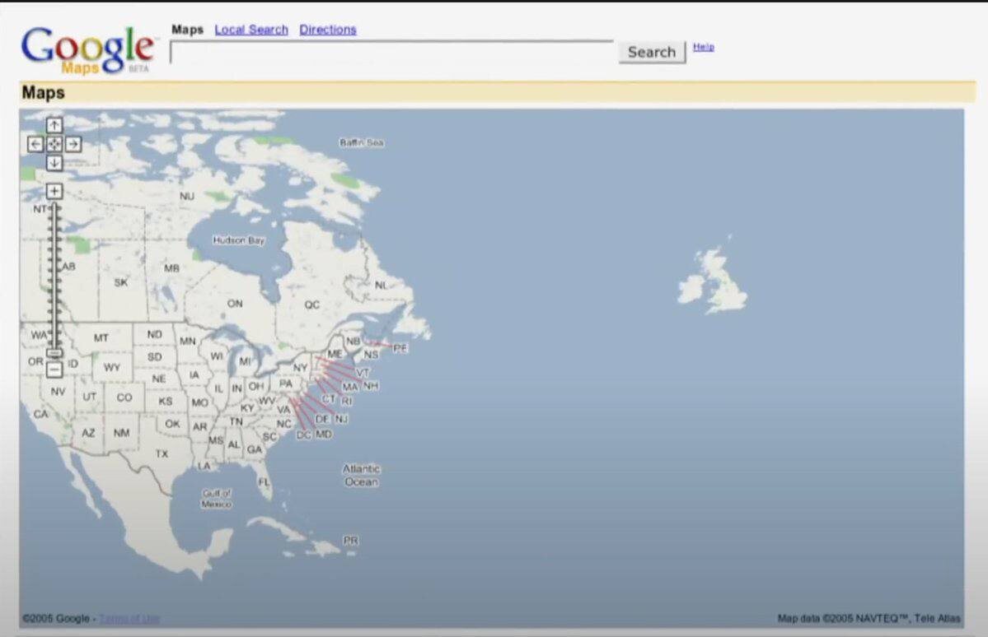Viewport: 988px width, 637px height.
Task: Click the NM state label
Action: (x=122, y=433)
